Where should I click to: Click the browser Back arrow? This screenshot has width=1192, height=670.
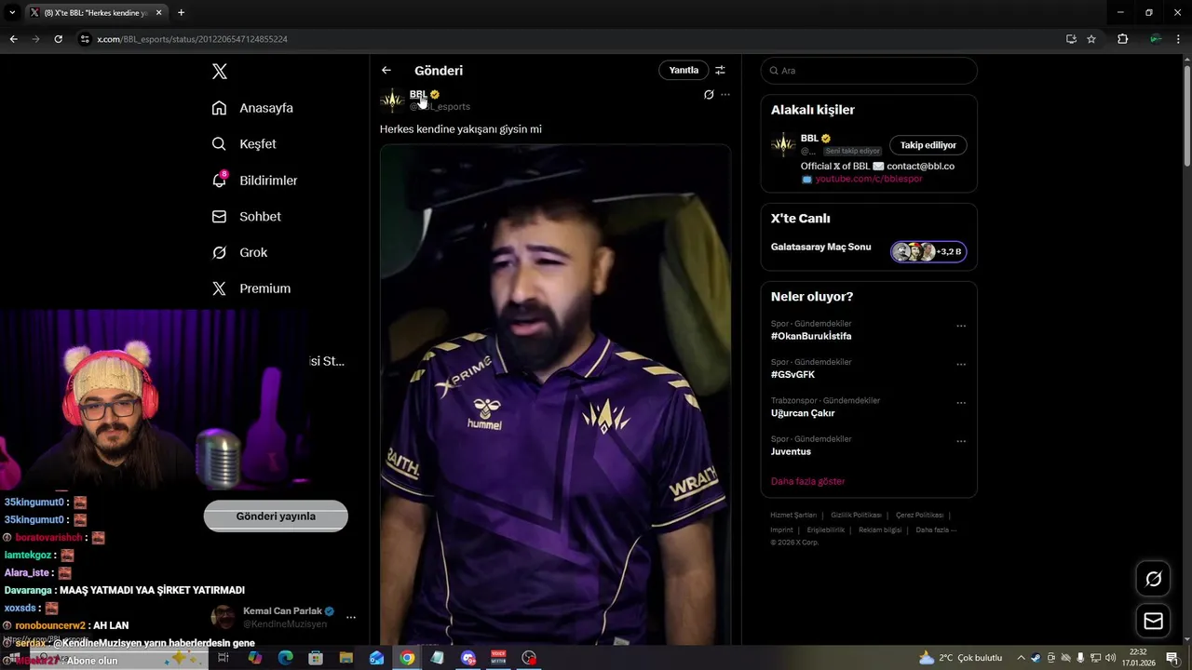pyautogui.click(x=13, y=39)
